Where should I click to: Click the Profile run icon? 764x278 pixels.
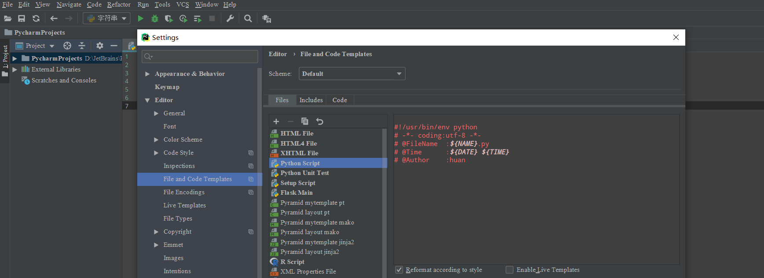[x=183, y=18]
